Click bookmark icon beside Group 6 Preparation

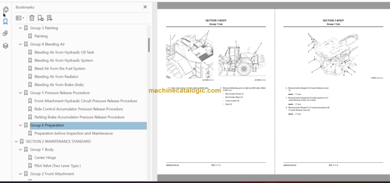[x=25, y=125]
